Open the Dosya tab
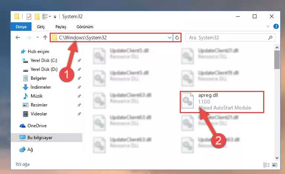The height and width of the screenshot is (174, 285). 21,27
